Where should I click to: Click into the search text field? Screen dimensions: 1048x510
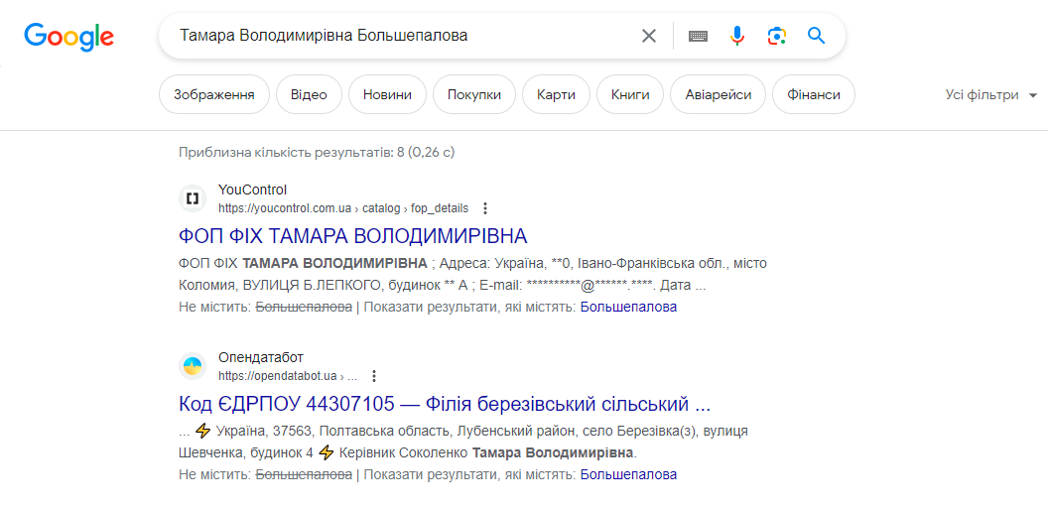tap(401, 36)
